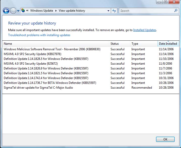Select the Windows Update breadcrumb

tap(42, 11)
